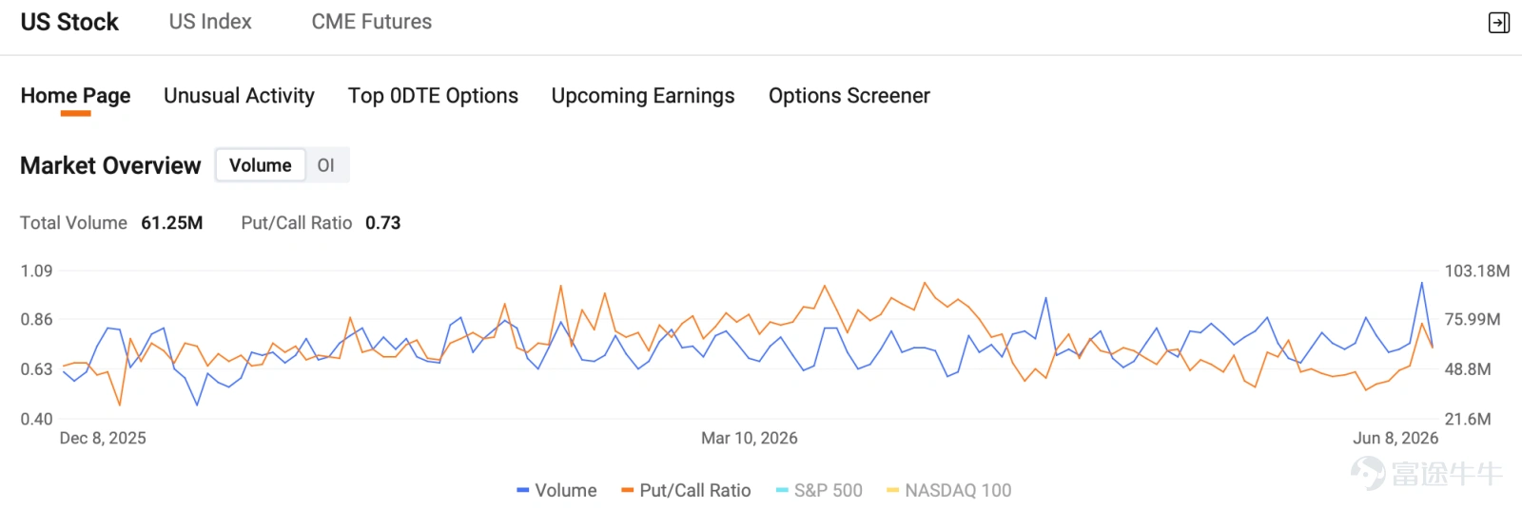
Task: Enable the S&P 500 legend series
Action: pyautogui.click(x=819, y=490)
